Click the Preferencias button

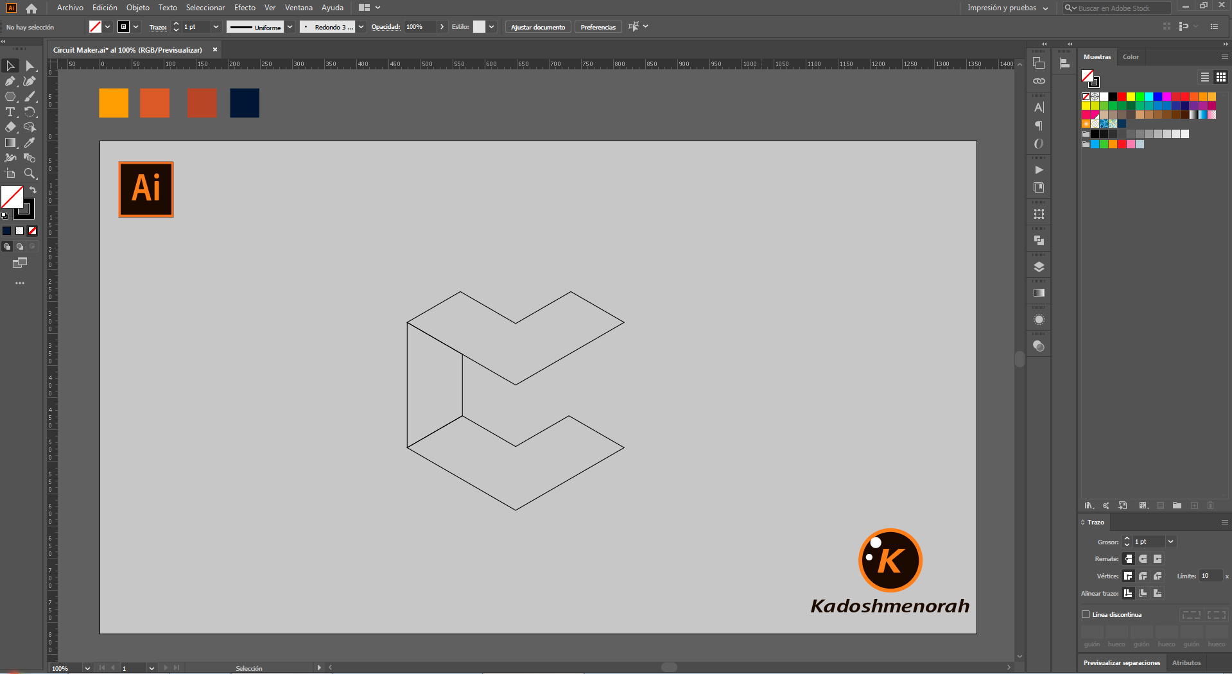[598, 27]
